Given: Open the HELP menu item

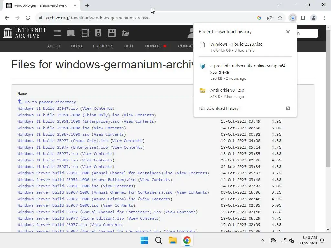Looking at the screenshot, I should click(x=129, y=46).
